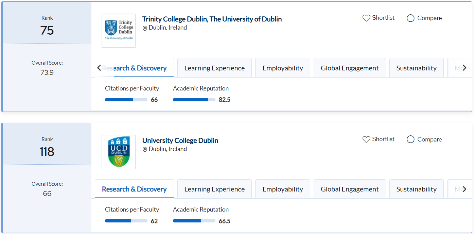The width and height of the screenshot is (474, 234).
Task: Select Research & Discovery tab for UCD
Action: (134, 189)
